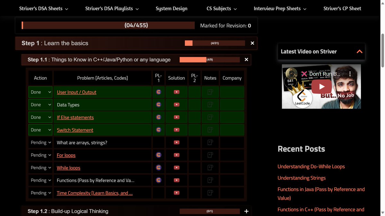This screenshot has width=385, height=216.
Task: Click Step 1 progress bar showing 4/31
Action: click(x=215, y=43)
